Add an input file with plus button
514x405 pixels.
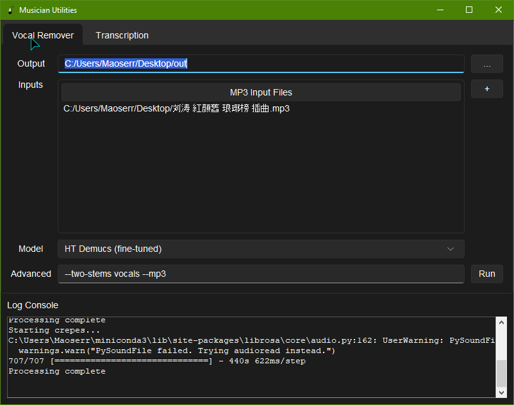click(x=487, y=88)
